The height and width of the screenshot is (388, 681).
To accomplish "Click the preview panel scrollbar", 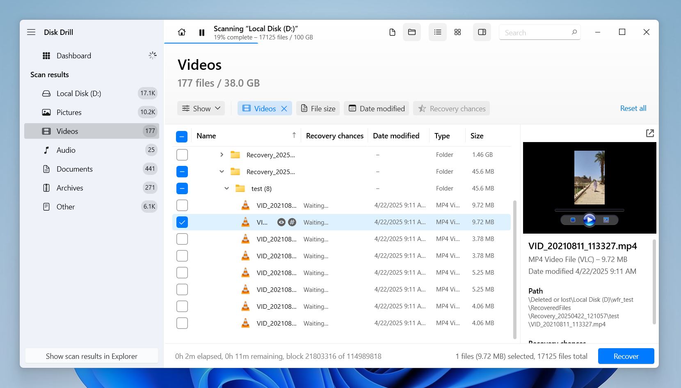I will pyautogui.click(x=654, y=282).
